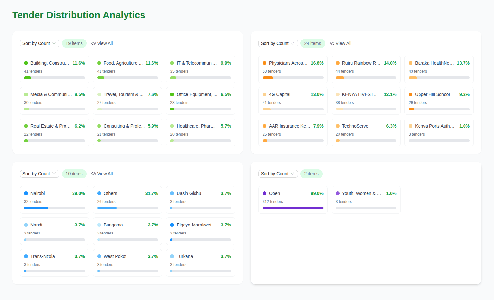Viewport: 494px width, 300px height.
Task: Click the eye icon beside the 19 items View All
Action: pos(94,43)
